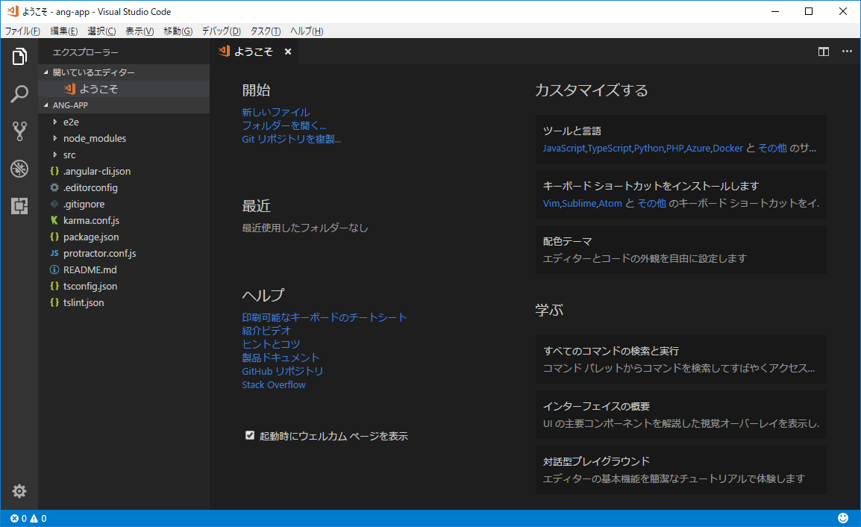This screenshot has height=527, width=861.
Task: Open the 表示(V) menu
Action: pyautogui.click(x=140, y=31)
